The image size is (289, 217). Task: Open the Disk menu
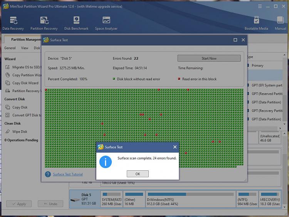37,48
